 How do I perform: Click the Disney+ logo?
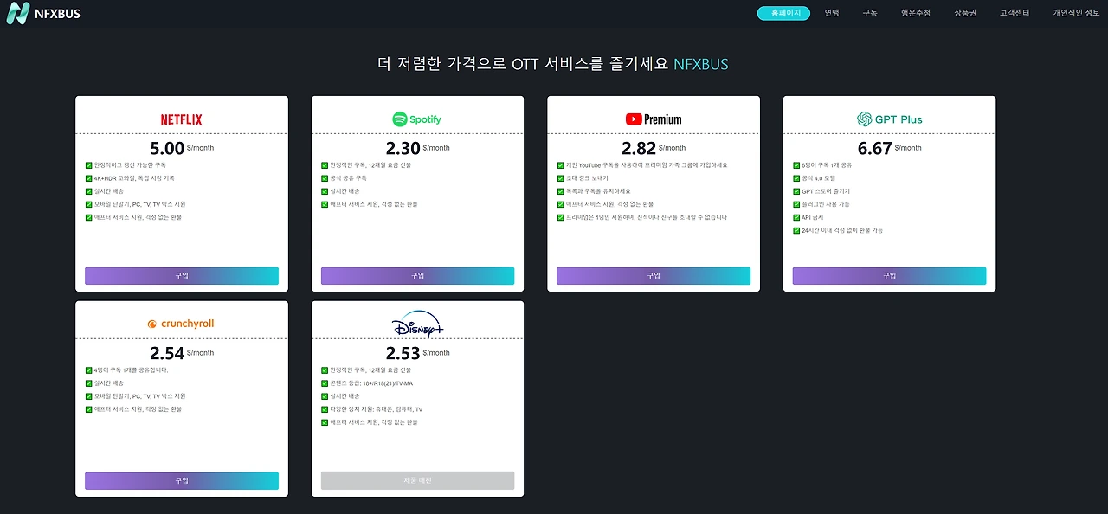417,324
